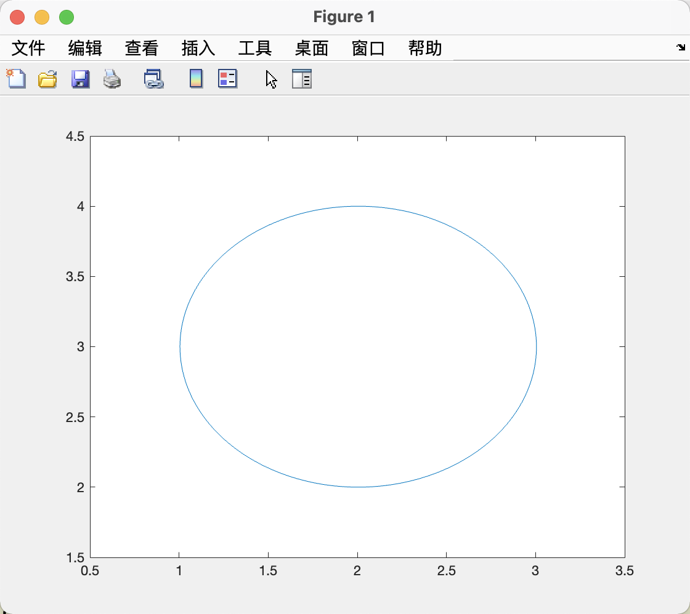Open the 查看 menu

coord(141,48)
